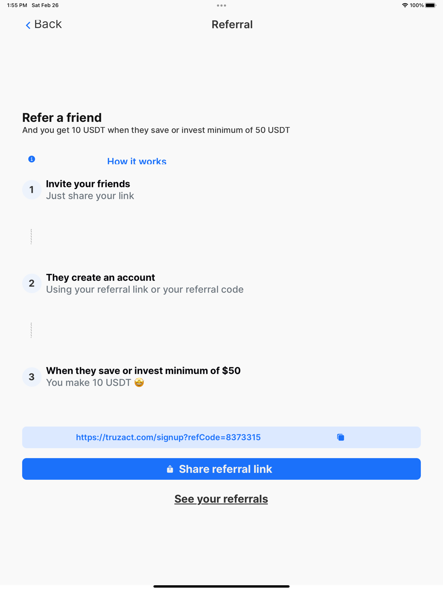Image resolution: width=443 pixels, height=591 pixels.
Task: Tap the step 3 number circle
Action: (31, 377)
